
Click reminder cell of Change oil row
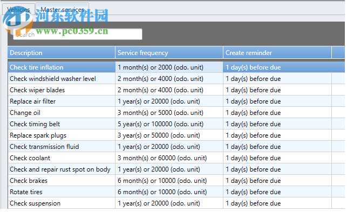pyautogui.click(x=277, y=112)
